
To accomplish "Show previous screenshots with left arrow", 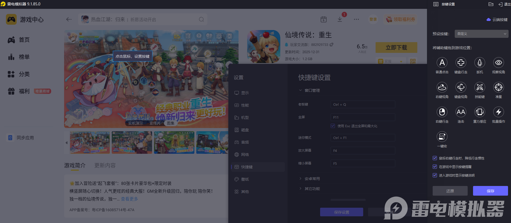I will (x=66, y=143).
